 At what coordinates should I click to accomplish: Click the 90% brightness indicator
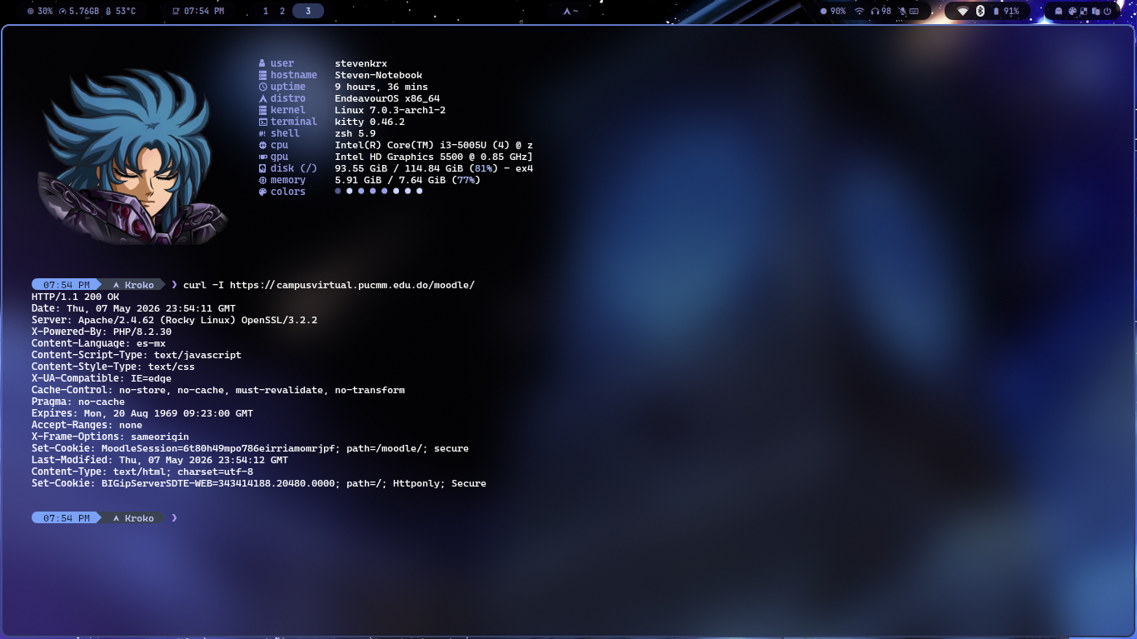[833, 11]
